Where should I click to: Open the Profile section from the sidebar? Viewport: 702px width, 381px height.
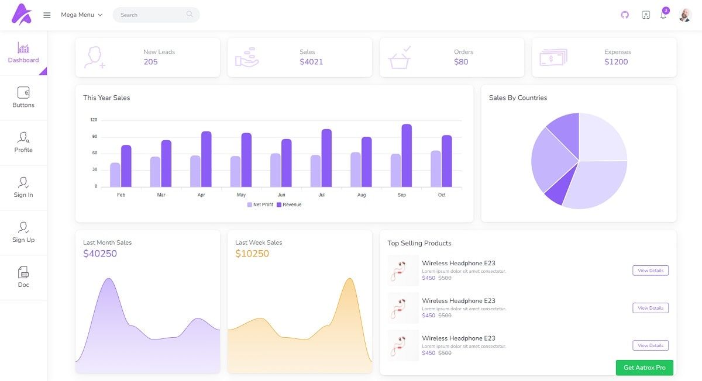coord(23,142)
